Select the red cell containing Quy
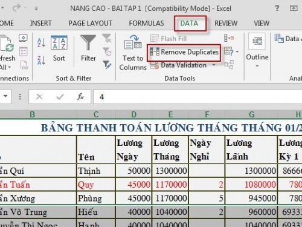This screenshot has width=302, height=227. (96, 185)
